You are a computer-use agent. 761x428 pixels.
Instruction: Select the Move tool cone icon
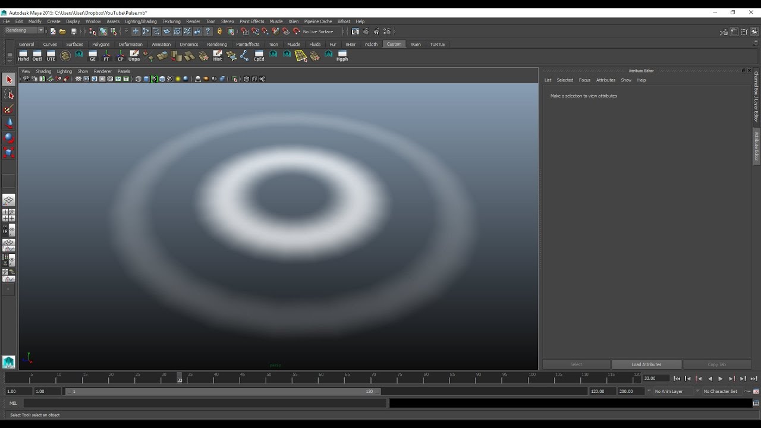point(9,124)
